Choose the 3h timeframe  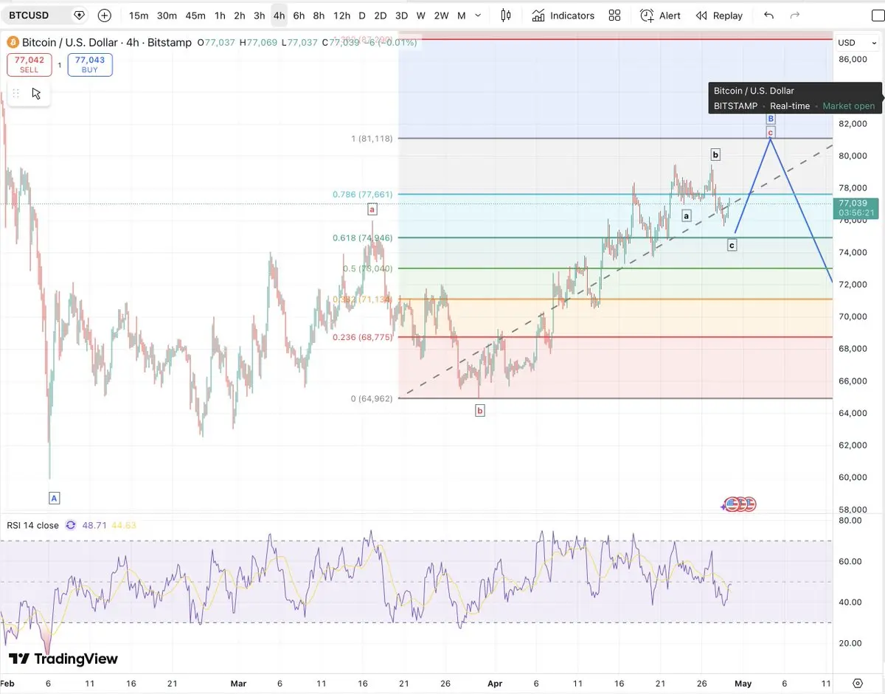260,15
